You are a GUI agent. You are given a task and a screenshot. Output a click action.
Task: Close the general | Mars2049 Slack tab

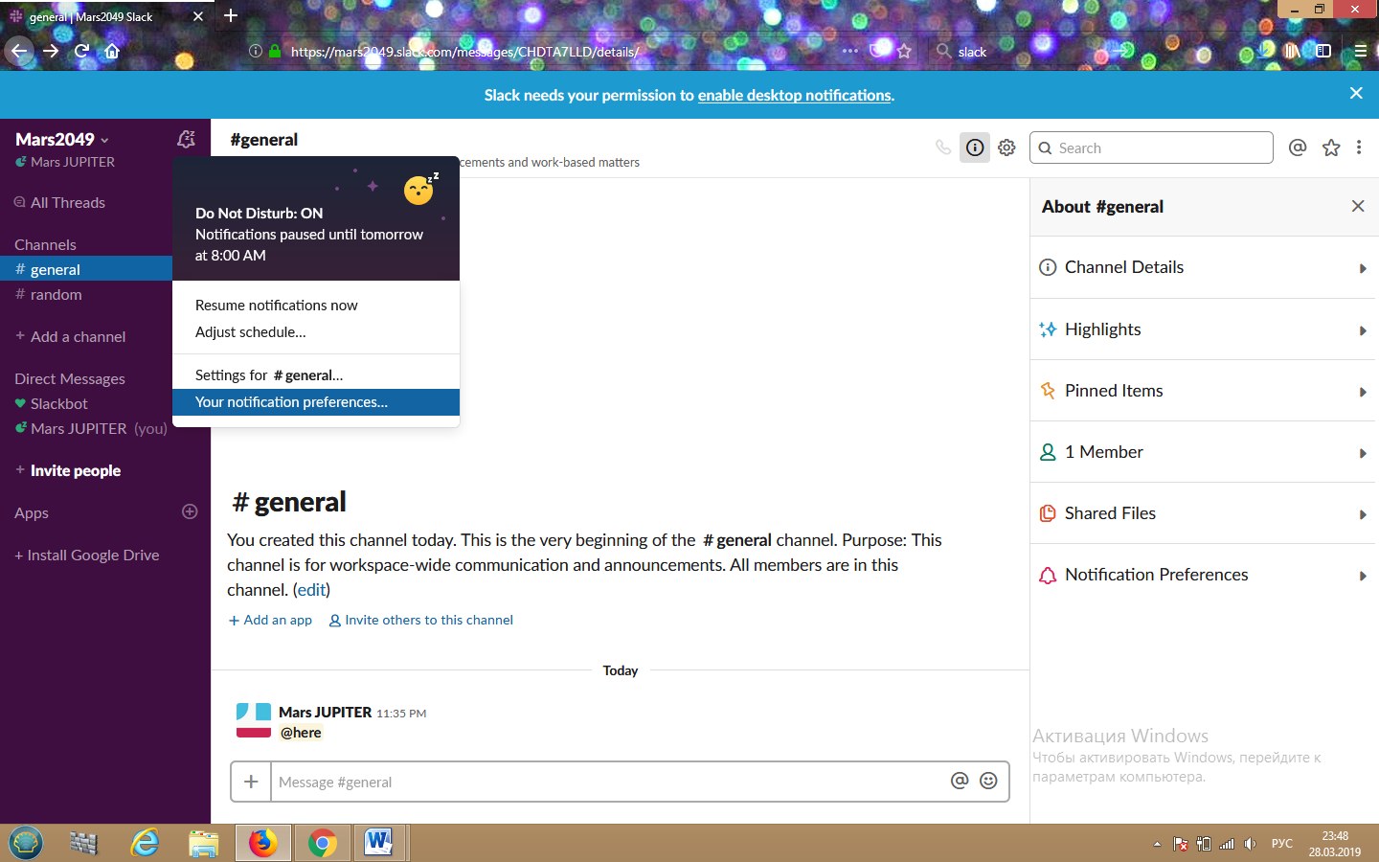[198, 16]
